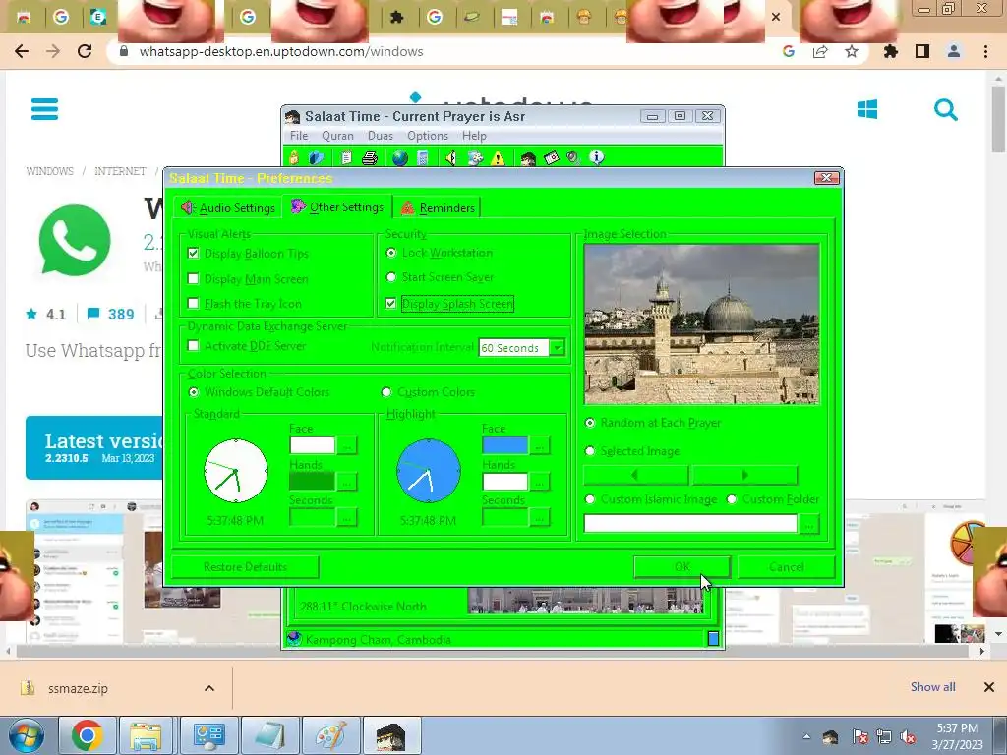Click the calendar card icon in Salaat Time toolbar
Image resolution: width=1007 pixels, height=755 pixels.
(x=551, y=158)
